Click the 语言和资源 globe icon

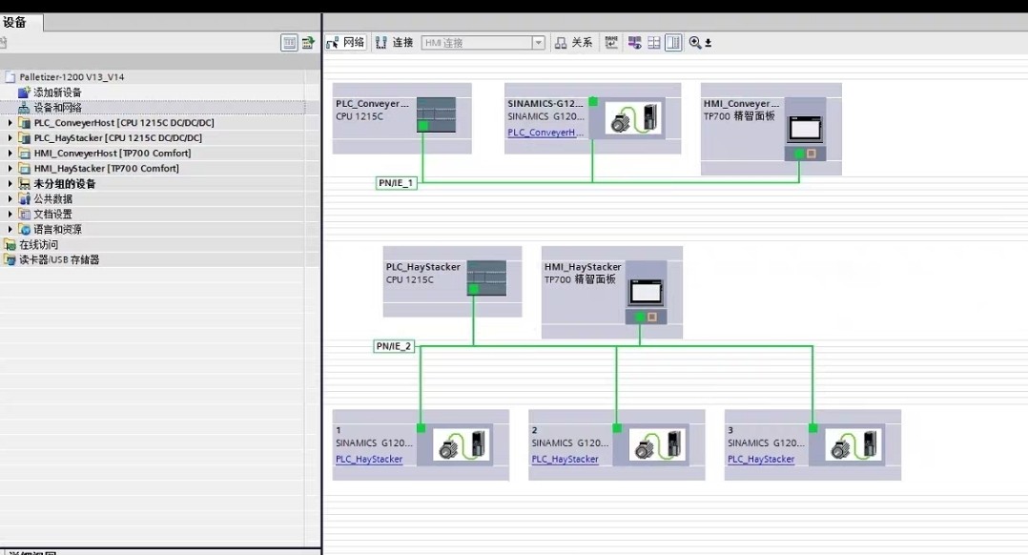[24, 229]
